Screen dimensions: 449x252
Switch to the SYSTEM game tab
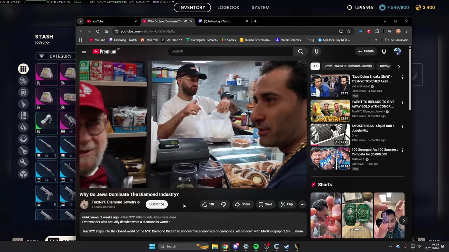click(261, 7)
